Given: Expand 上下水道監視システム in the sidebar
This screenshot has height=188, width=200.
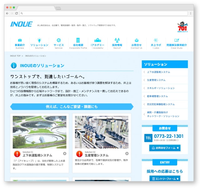Looking at the screenshot, I should 165,72.
